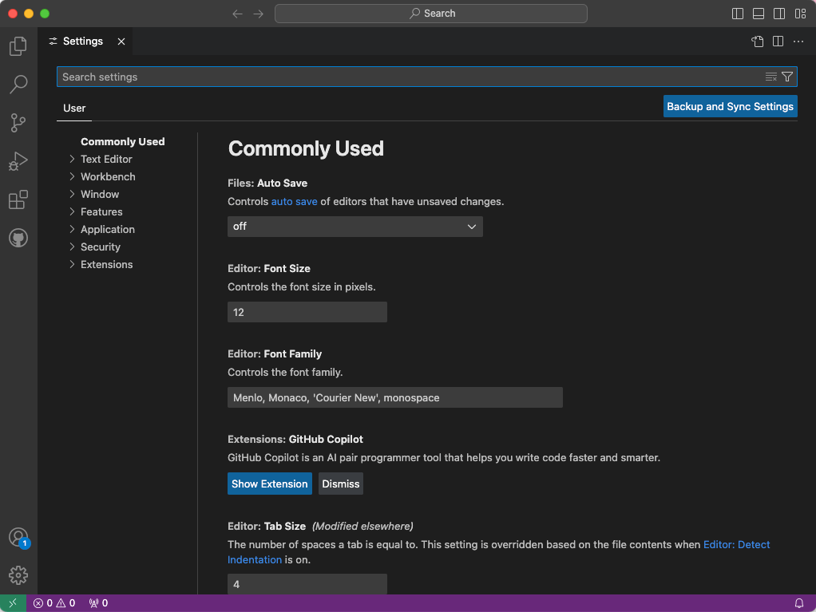Toggle the secondary side bar layout button
This screenshot has height=612, width=816.
[779, 14]
